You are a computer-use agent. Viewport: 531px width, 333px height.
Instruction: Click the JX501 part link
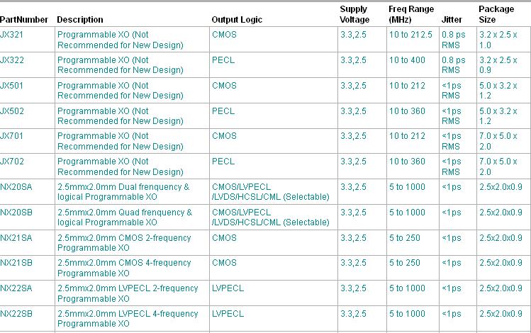click(12, 85)
